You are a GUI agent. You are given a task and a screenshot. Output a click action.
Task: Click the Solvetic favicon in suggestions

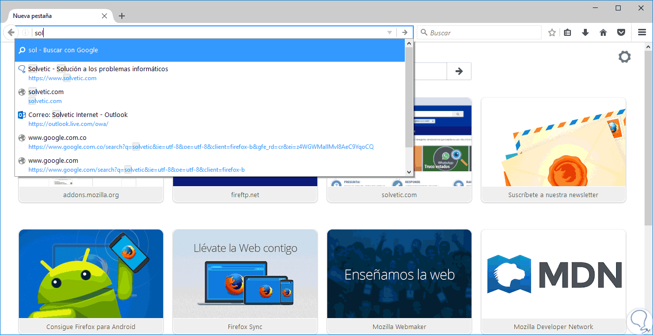coord(21,69)
